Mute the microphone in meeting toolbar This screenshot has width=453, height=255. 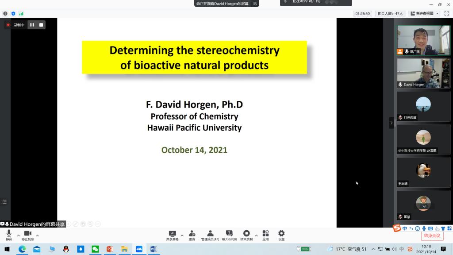point(9,235)
